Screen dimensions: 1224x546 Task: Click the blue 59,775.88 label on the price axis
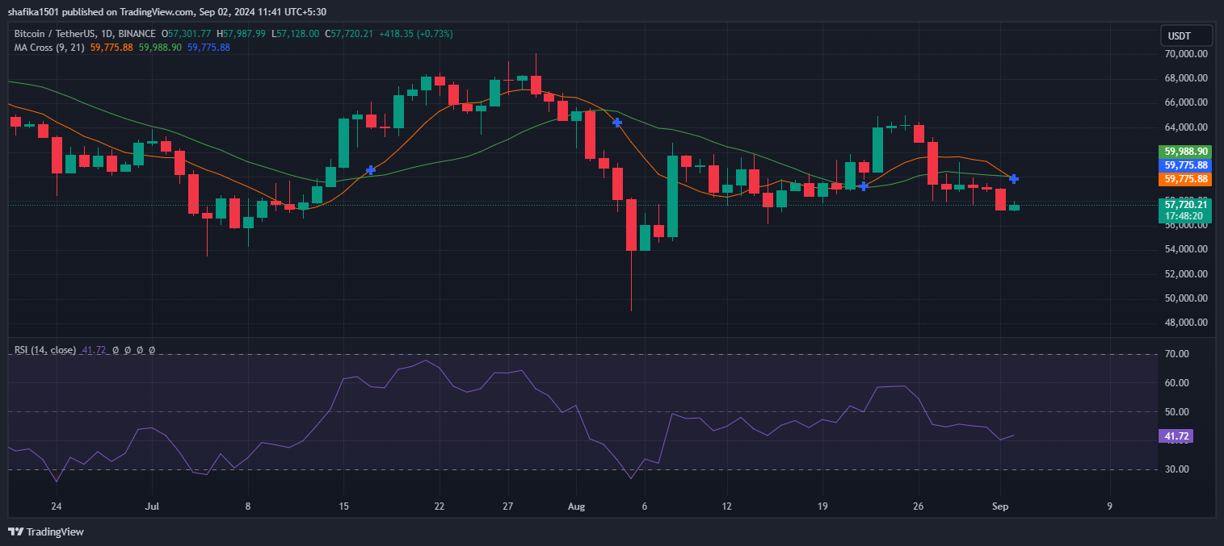pyautogui.click(x=1184, y=165)
